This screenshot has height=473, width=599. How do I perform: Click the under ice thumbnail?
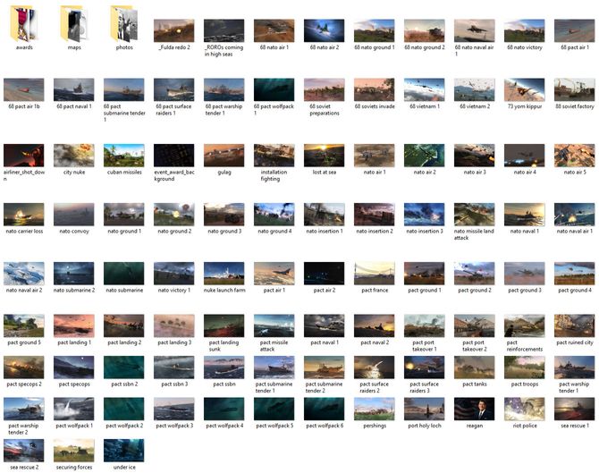pos(124,450)
